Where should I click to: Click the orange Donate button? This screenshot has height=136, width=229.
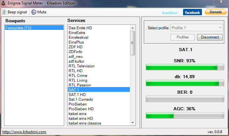click(216, 12)
